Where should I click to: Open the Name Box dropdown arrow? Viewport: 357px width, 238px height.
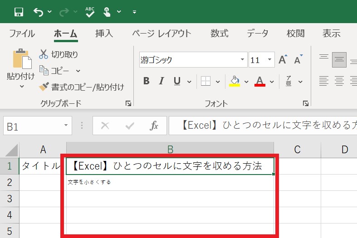[66, 126]
